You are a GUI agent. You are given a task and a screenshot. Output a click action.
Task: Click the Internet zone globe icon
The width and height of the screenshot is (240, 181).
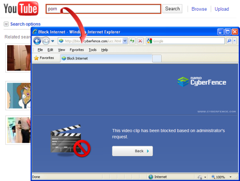pyautogui.click(x=151, y=177)
